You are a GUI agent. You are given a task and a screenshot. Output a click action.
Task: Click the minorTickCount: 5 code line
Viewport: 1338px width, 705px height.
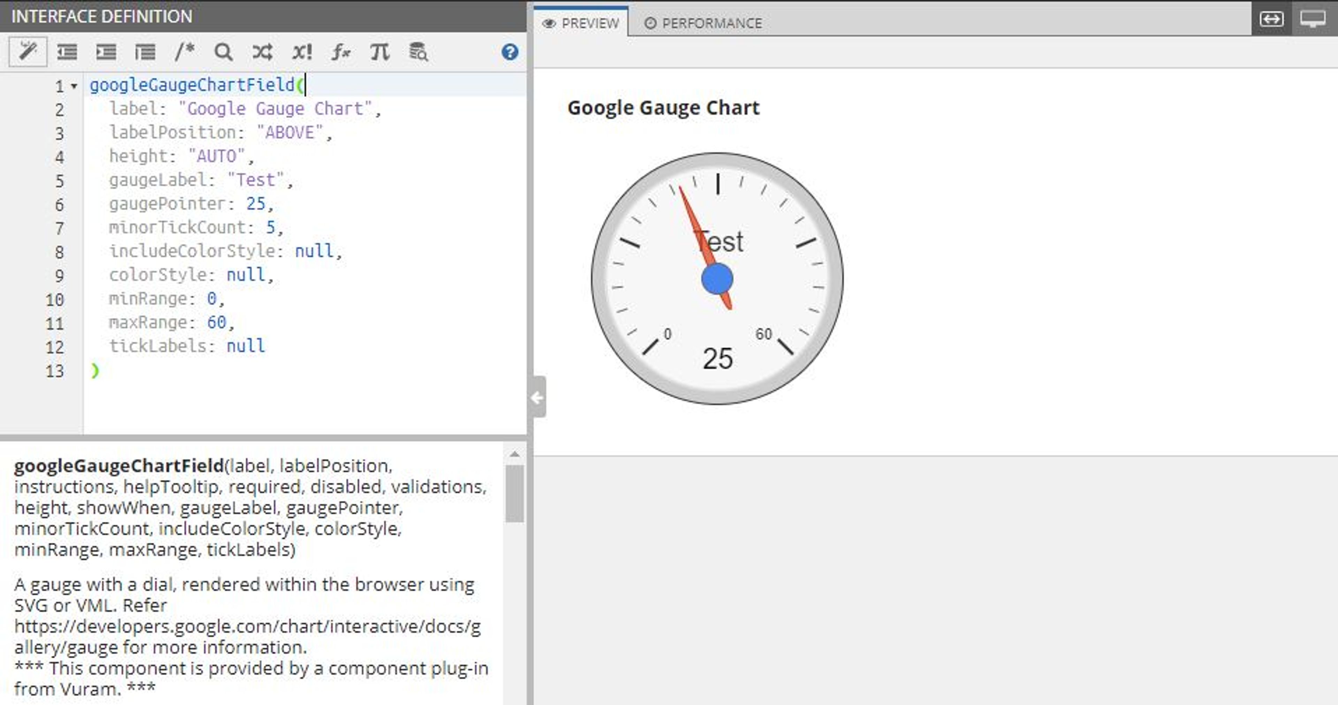(x=196, y=227)
